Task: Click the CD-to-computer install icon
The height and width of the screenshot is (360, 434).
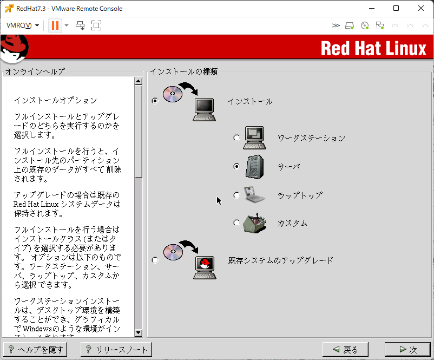Action: pyautogui.click(x=189, y=102)
